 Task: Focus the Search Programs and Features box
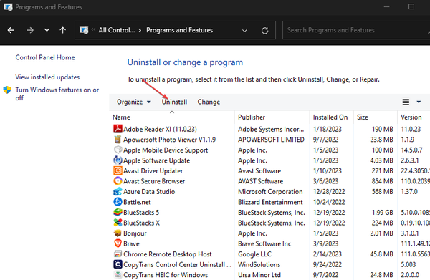click(356, 30)
